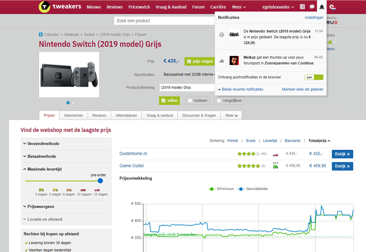Open the Meer dropdown in product tabs
Screen dimensions: 366x252
pyautogui.click(x=231, y=115)
